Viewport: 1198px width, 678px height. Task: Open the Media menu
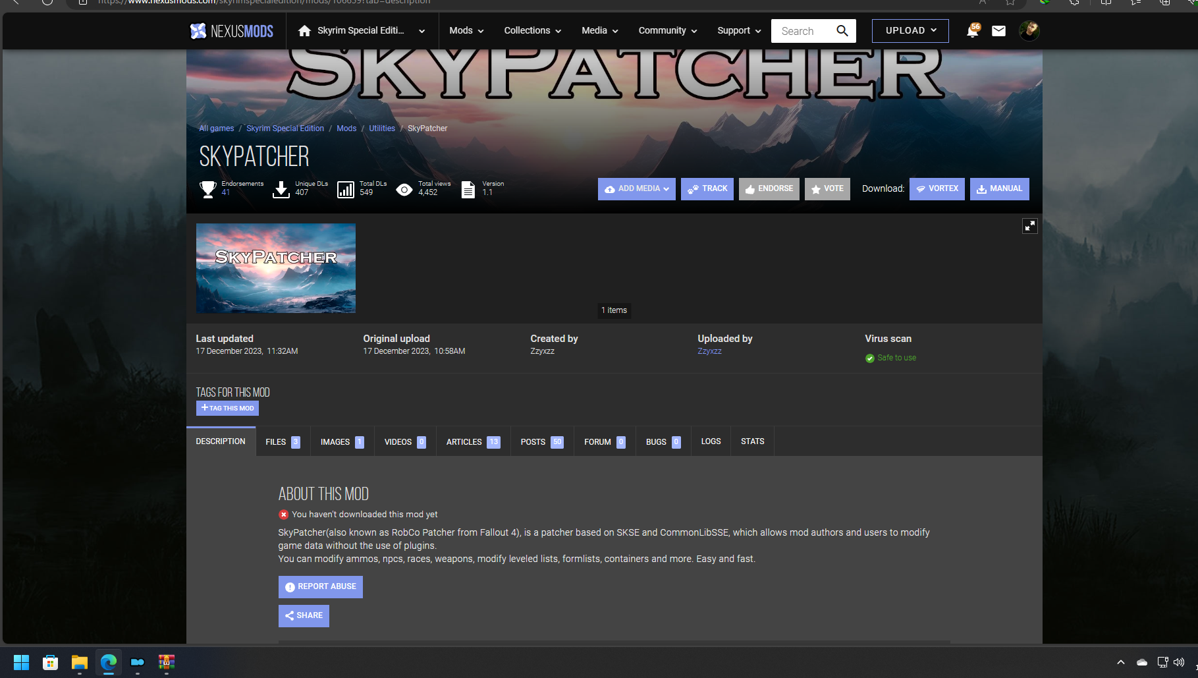point(599,31)
